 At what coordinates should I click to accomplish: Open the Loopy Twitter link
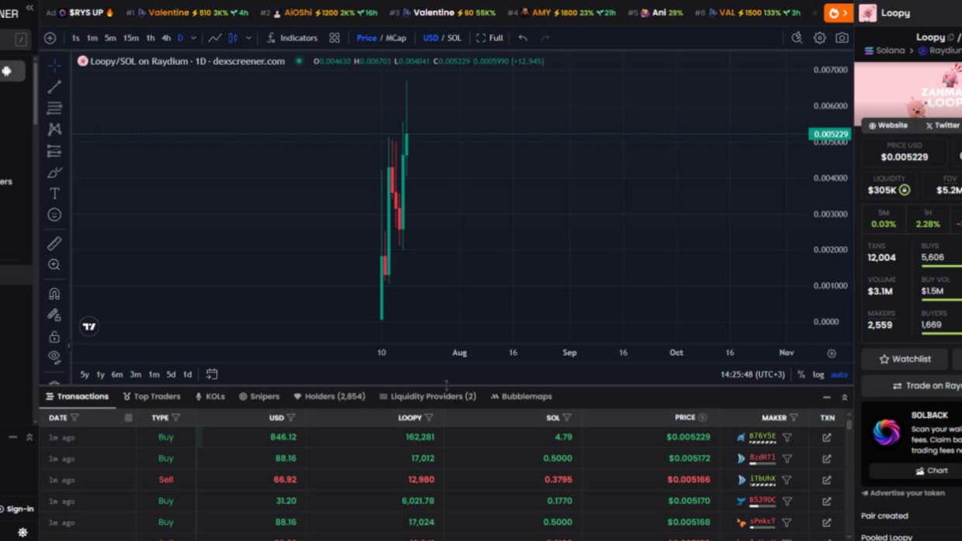(x=941, y=126)
